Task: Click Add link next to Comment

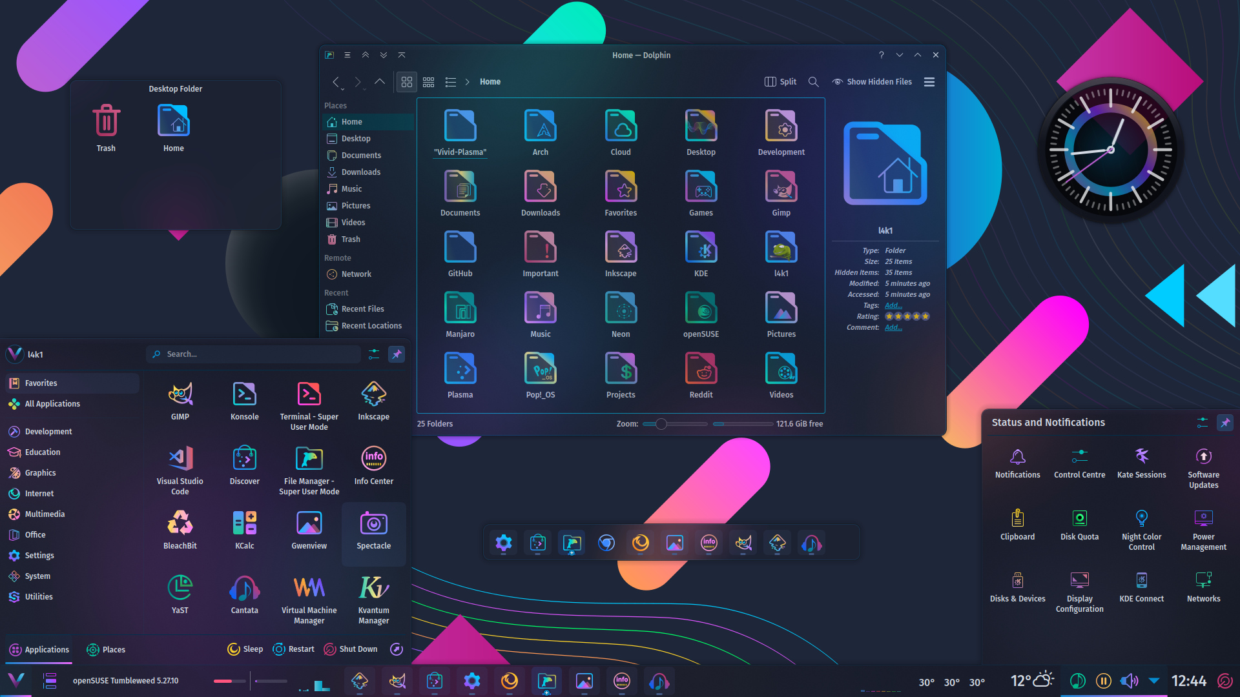Action: (x=893, y=327)
